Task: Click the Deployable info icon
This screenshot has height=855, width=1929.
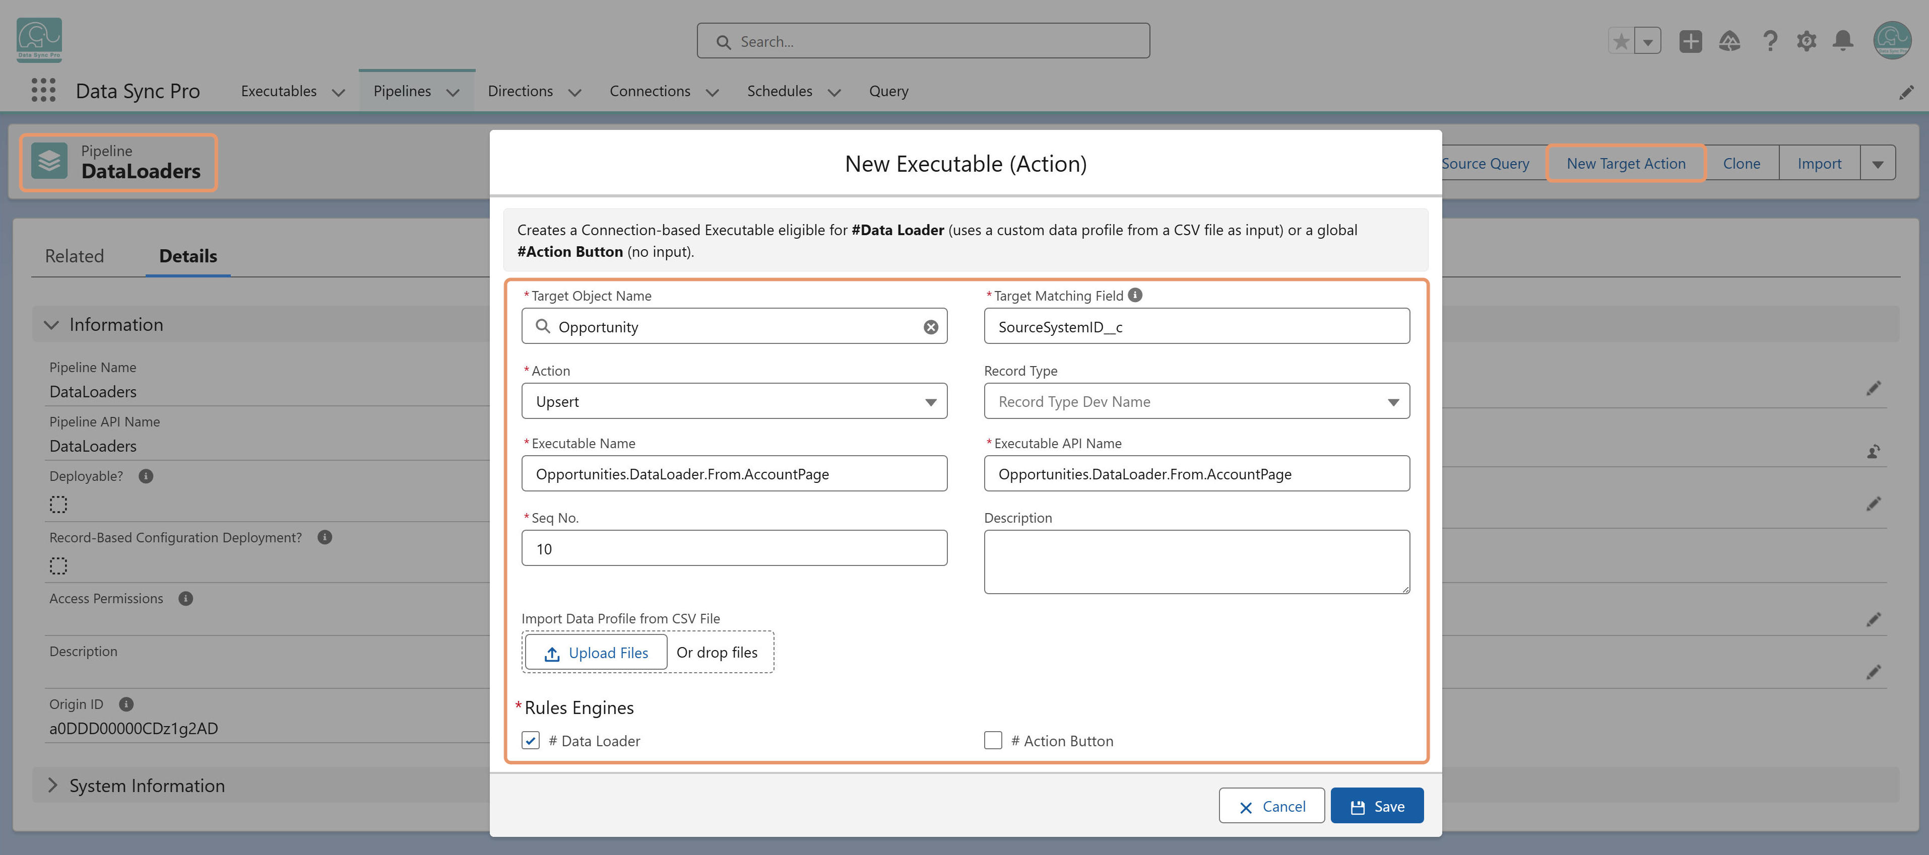Action: [146, 476]
